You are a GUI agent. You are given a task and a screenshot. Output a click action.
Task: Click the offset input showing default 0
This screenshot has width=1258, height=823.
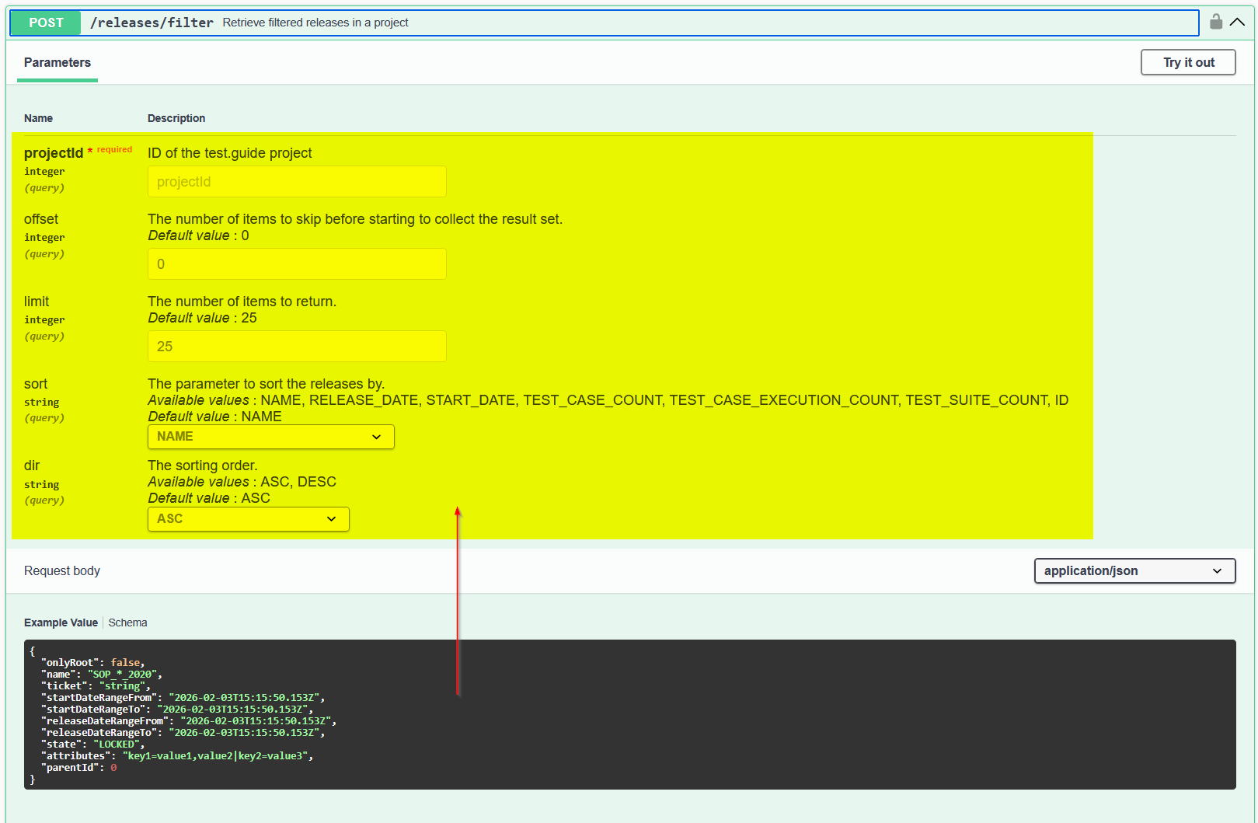pos(296,263)
